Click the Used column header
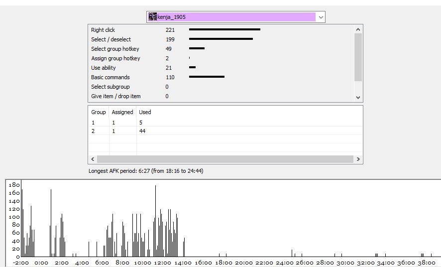This screenshot has width=441, height=267. (145, 112)
